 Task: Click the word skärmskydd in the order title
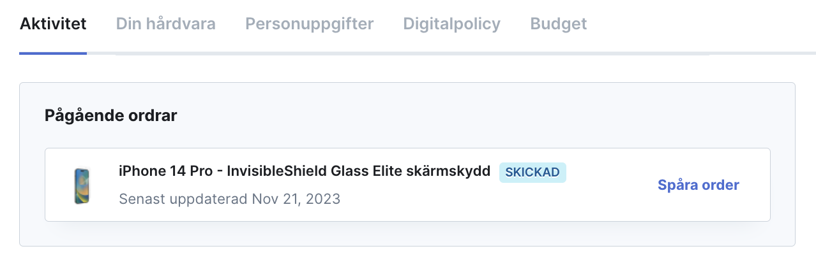pyautogui.click(x=451, y=171)
